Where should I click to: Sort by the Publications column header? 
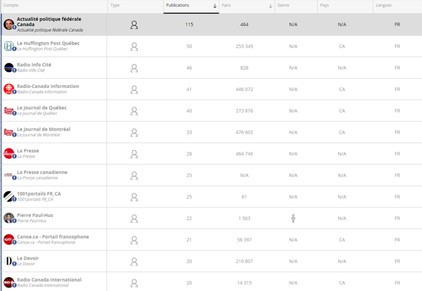(191, 6)
